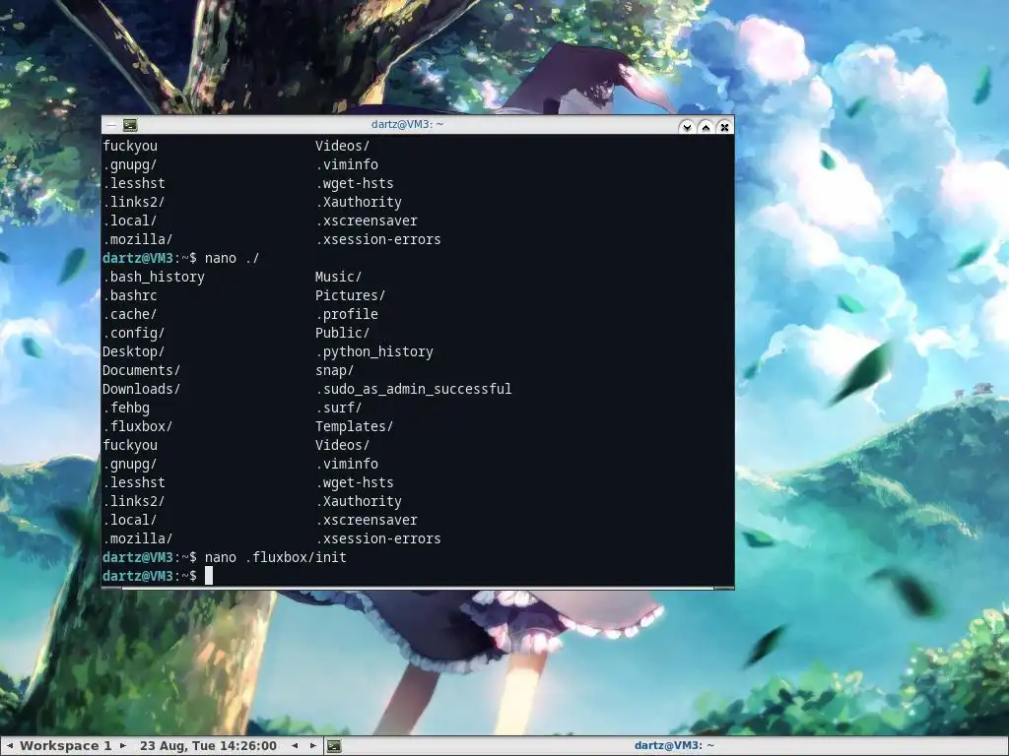Click 'Downloads/' in terminal listing
Viewport: 1009px width, 756px height.
[x=141, y=389]
